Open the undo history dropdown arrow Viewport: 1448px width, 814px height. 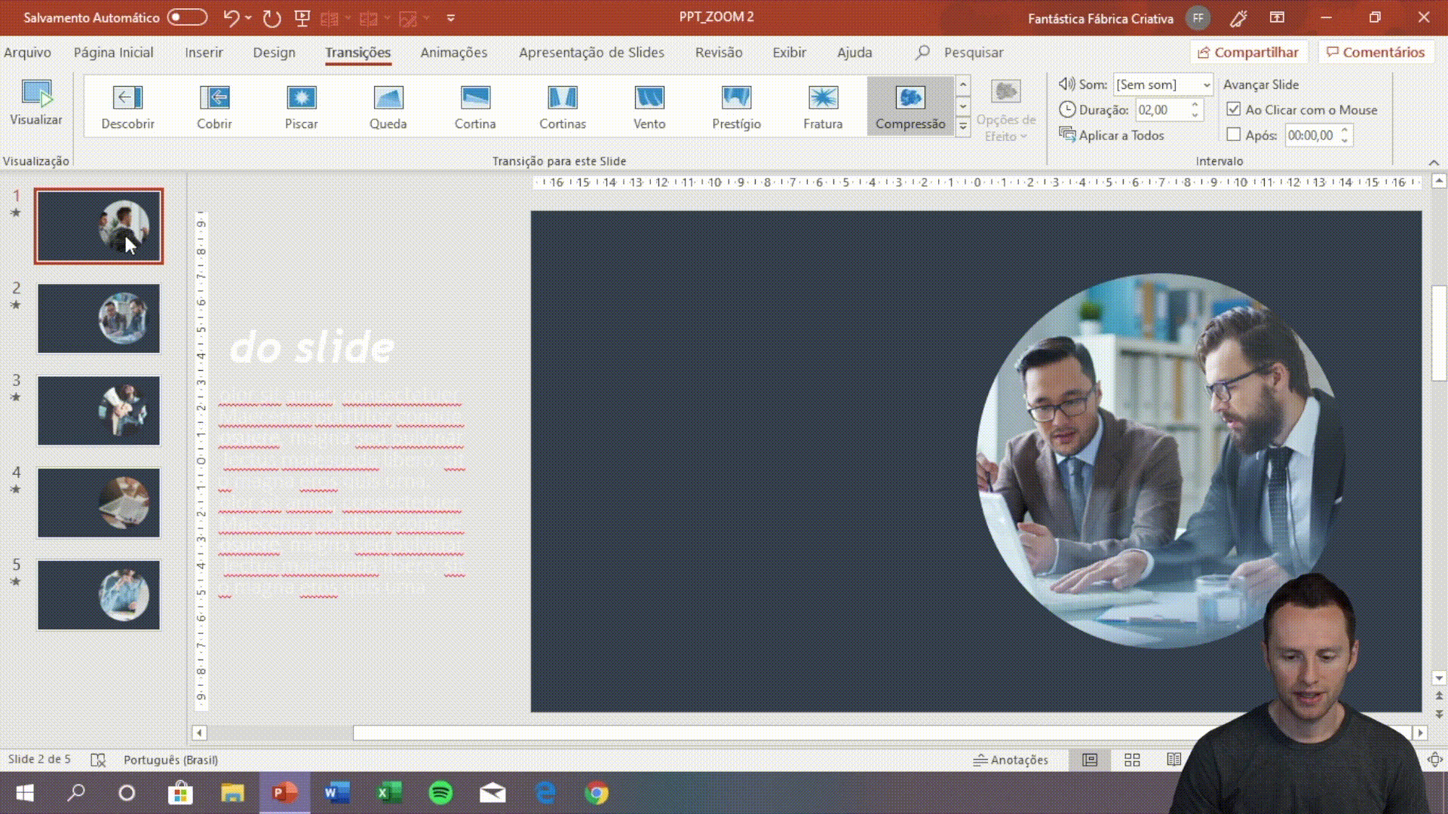pyautogui.click(x=248, y=17)
